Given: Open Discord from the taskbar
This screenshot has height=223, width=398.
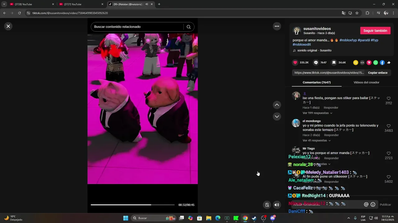Looking at the screenshot, I should [273, 218].
